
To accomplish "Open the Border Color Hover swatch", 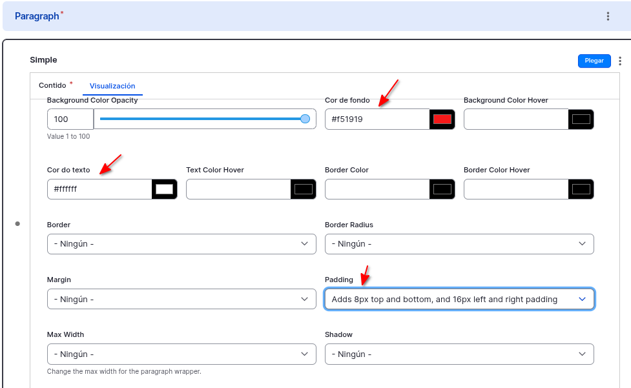I will tap(581, 189).
